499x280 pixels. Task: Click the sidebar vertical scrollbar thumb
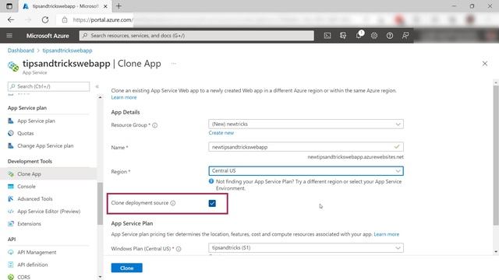[100, 203]
